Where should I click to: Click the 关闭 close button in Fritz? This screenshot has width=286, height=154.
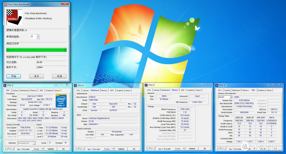(59, 76)
